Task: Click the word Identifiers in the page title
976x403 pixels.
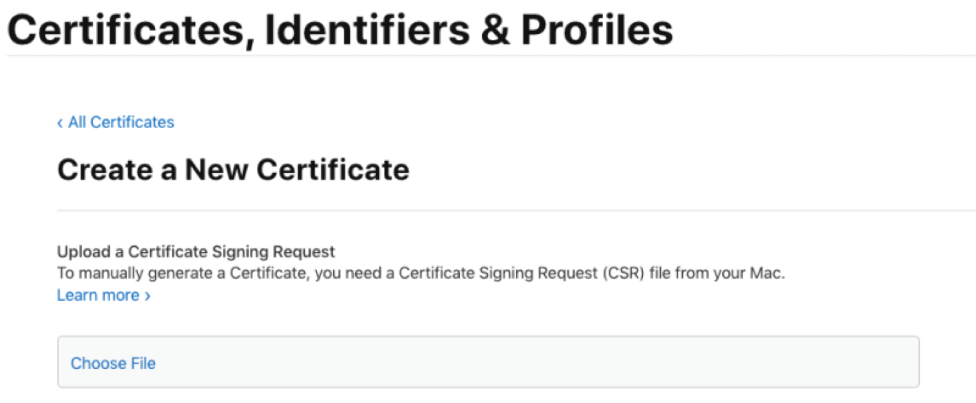Action: [367, 30]
